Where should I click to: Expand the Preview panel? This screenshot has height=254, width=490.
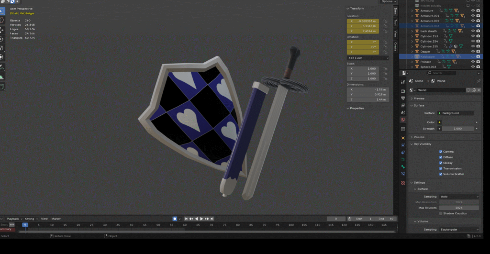pos(419,99)
